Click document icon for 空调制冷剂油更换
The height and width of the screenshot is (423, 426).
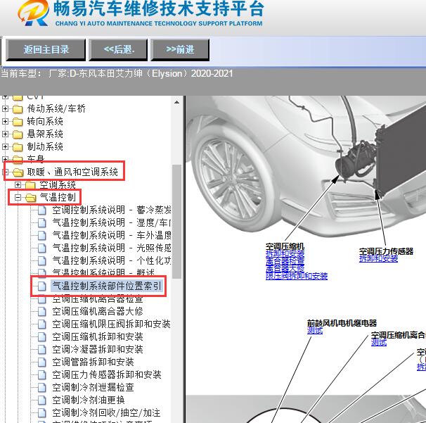(42, 400)
